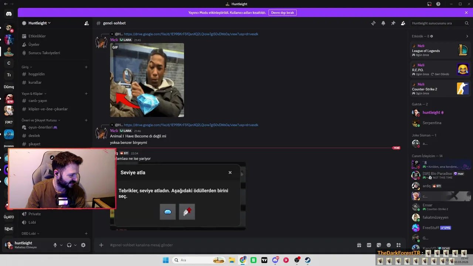This screenshot has height=266, width=473.
Task: Click the Devre dışı bırak button
Action: tap(282, 13)
